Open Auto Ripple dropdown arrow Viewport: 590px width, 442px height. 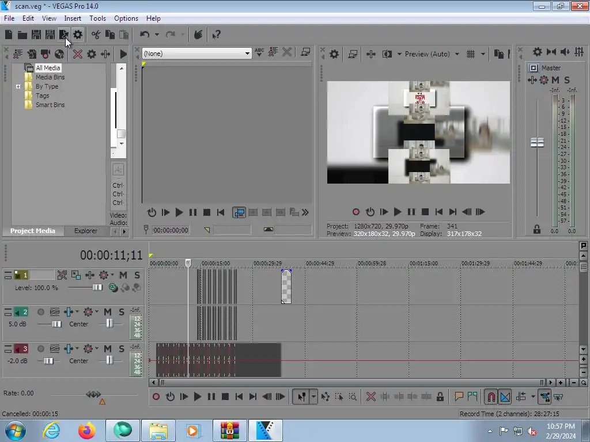tap(533, 397)
